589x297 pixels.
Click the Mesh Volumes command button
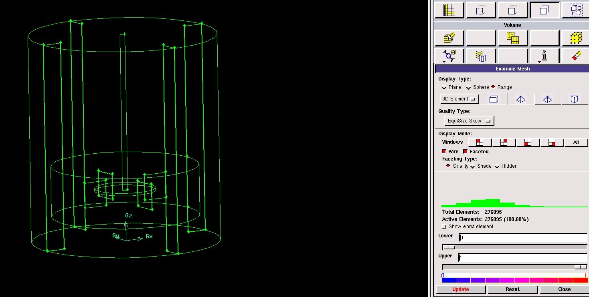coord(449,38)
